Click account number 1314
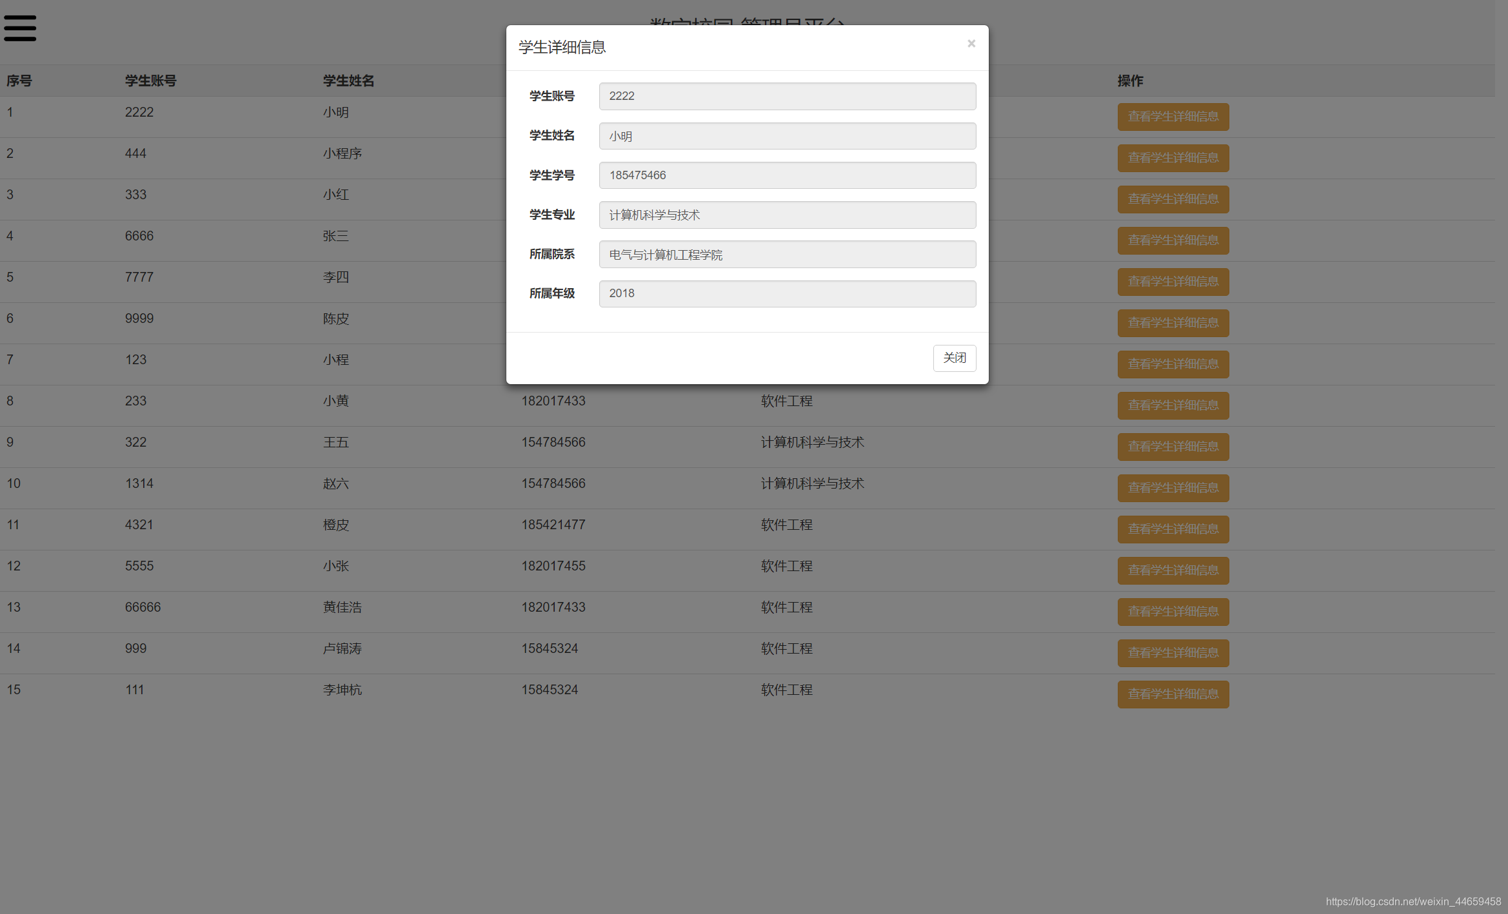 click(x=139, y=483)
